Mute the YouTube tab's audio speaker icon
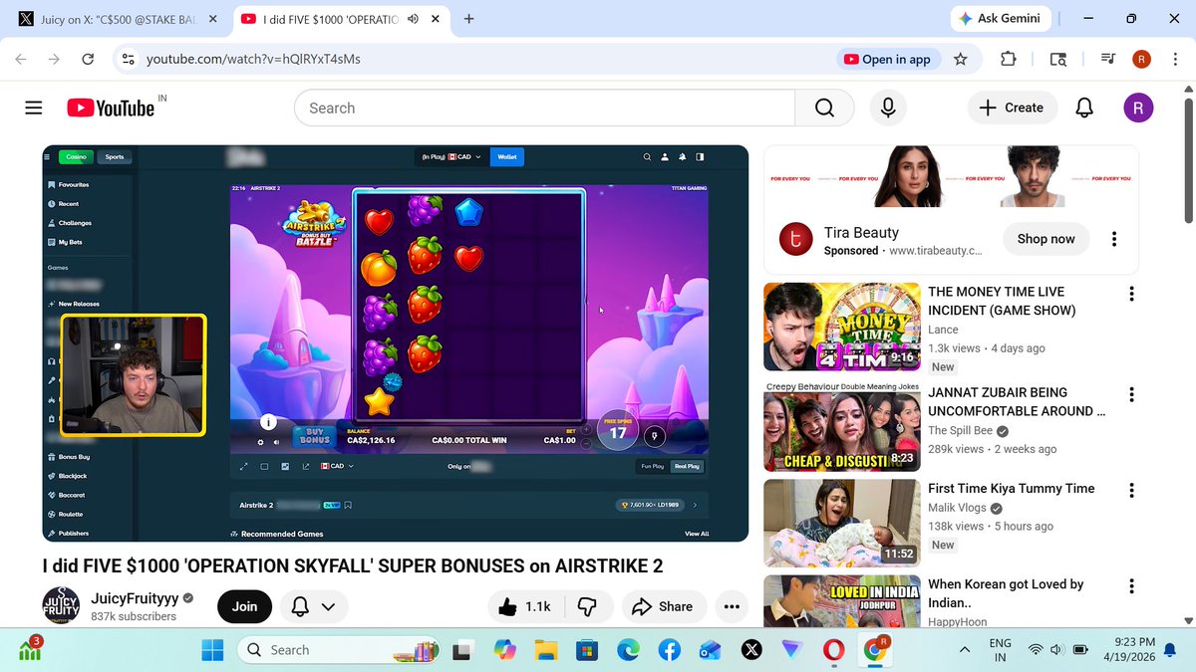This screenshot has width=1196, height=672. tap(413, 19)
